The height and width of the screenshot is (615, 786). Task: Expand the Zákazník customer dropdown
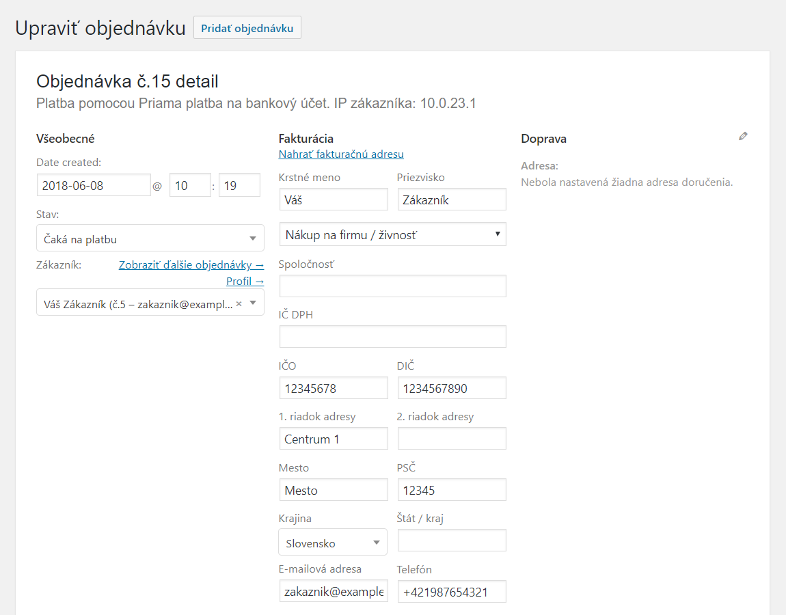pos(253,303)
